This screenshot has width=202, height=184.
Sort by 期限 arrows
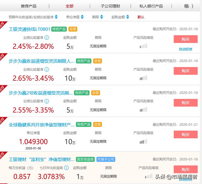click(x=101, y=17)
